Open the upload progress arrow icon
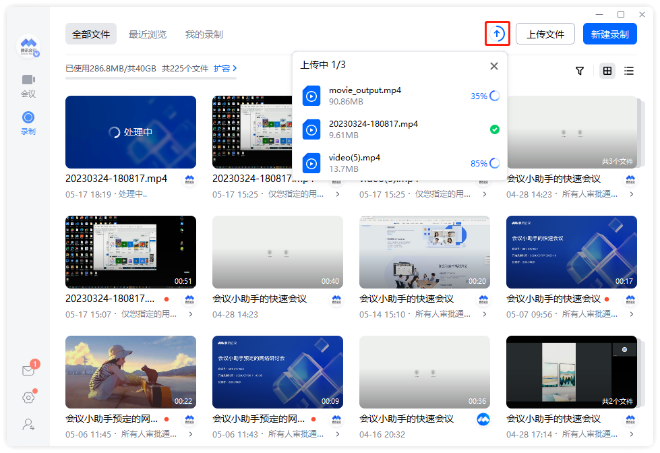Viewport: 660px width, 453px height. coord(497,34)
